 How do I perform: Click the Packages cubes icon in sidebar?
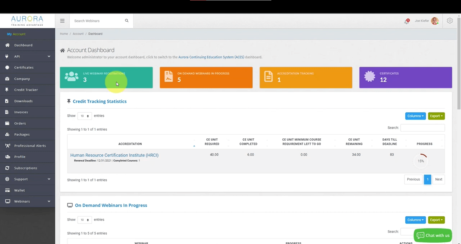tap(7, 134)
